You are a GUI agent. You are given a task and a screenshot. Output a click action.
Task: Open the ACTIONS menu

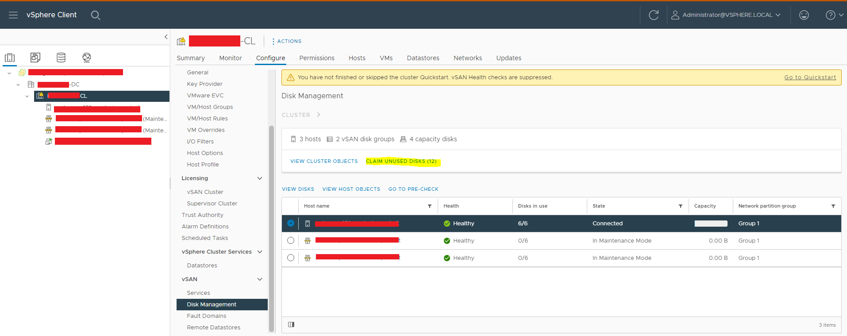tap(287, 41)
